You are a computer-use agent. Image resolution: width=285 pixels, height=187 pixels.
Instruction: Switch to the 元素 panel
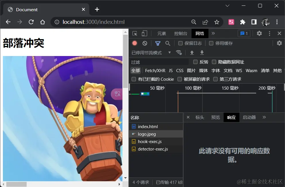[162, 34]
